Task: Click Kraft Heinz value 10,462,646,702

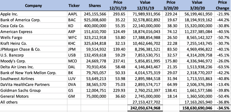Action: point(145,43)
